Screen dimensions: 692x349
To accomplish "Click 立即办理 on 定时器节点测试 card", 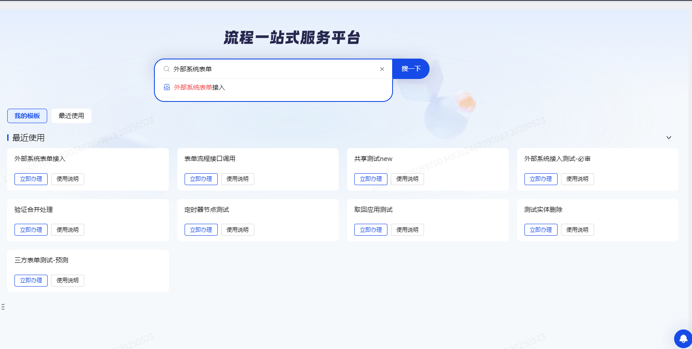I will coord(201,230).
